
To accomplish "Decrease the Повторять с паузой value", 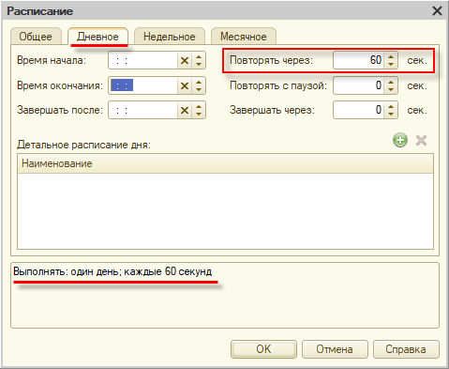I will 391,89.
